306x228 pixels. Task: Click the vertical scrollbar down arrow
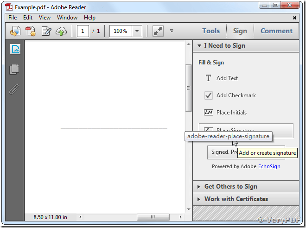click(189, 209)
